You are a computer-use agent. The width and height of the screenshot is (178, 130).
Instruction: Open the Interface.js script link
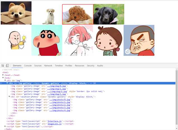(54, 121)
